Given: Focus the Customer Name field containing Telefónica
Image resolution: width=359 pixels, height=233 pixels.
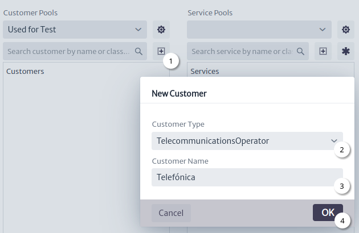Looking at the screenshot, I should [247, 177].
